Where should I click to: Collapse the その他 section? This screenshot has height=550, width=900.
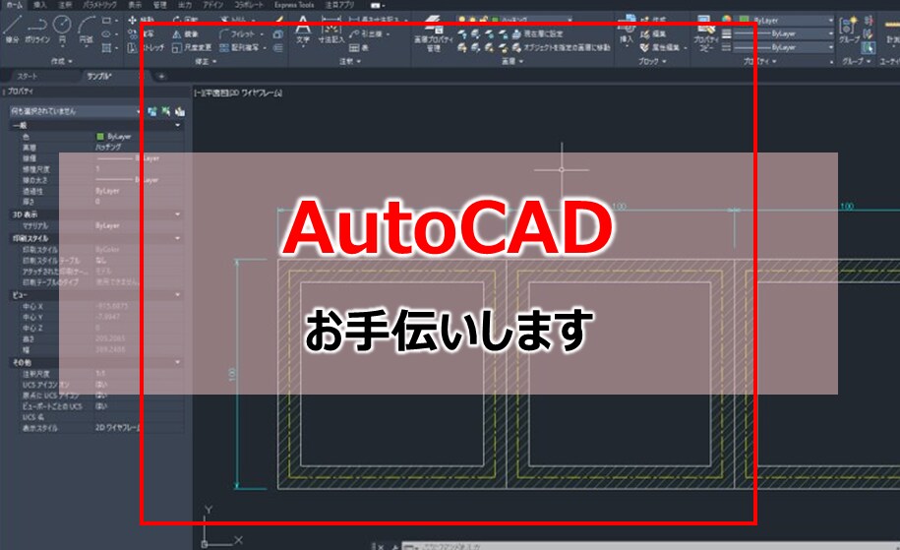click(177, 362)
